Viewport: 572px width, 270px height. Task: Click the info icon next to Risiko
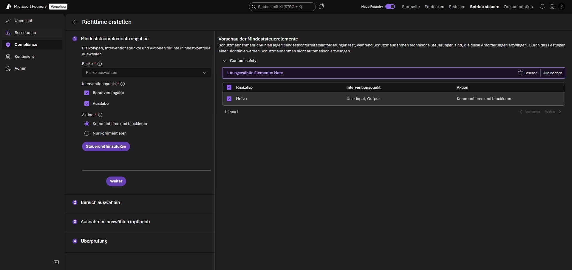100,64
